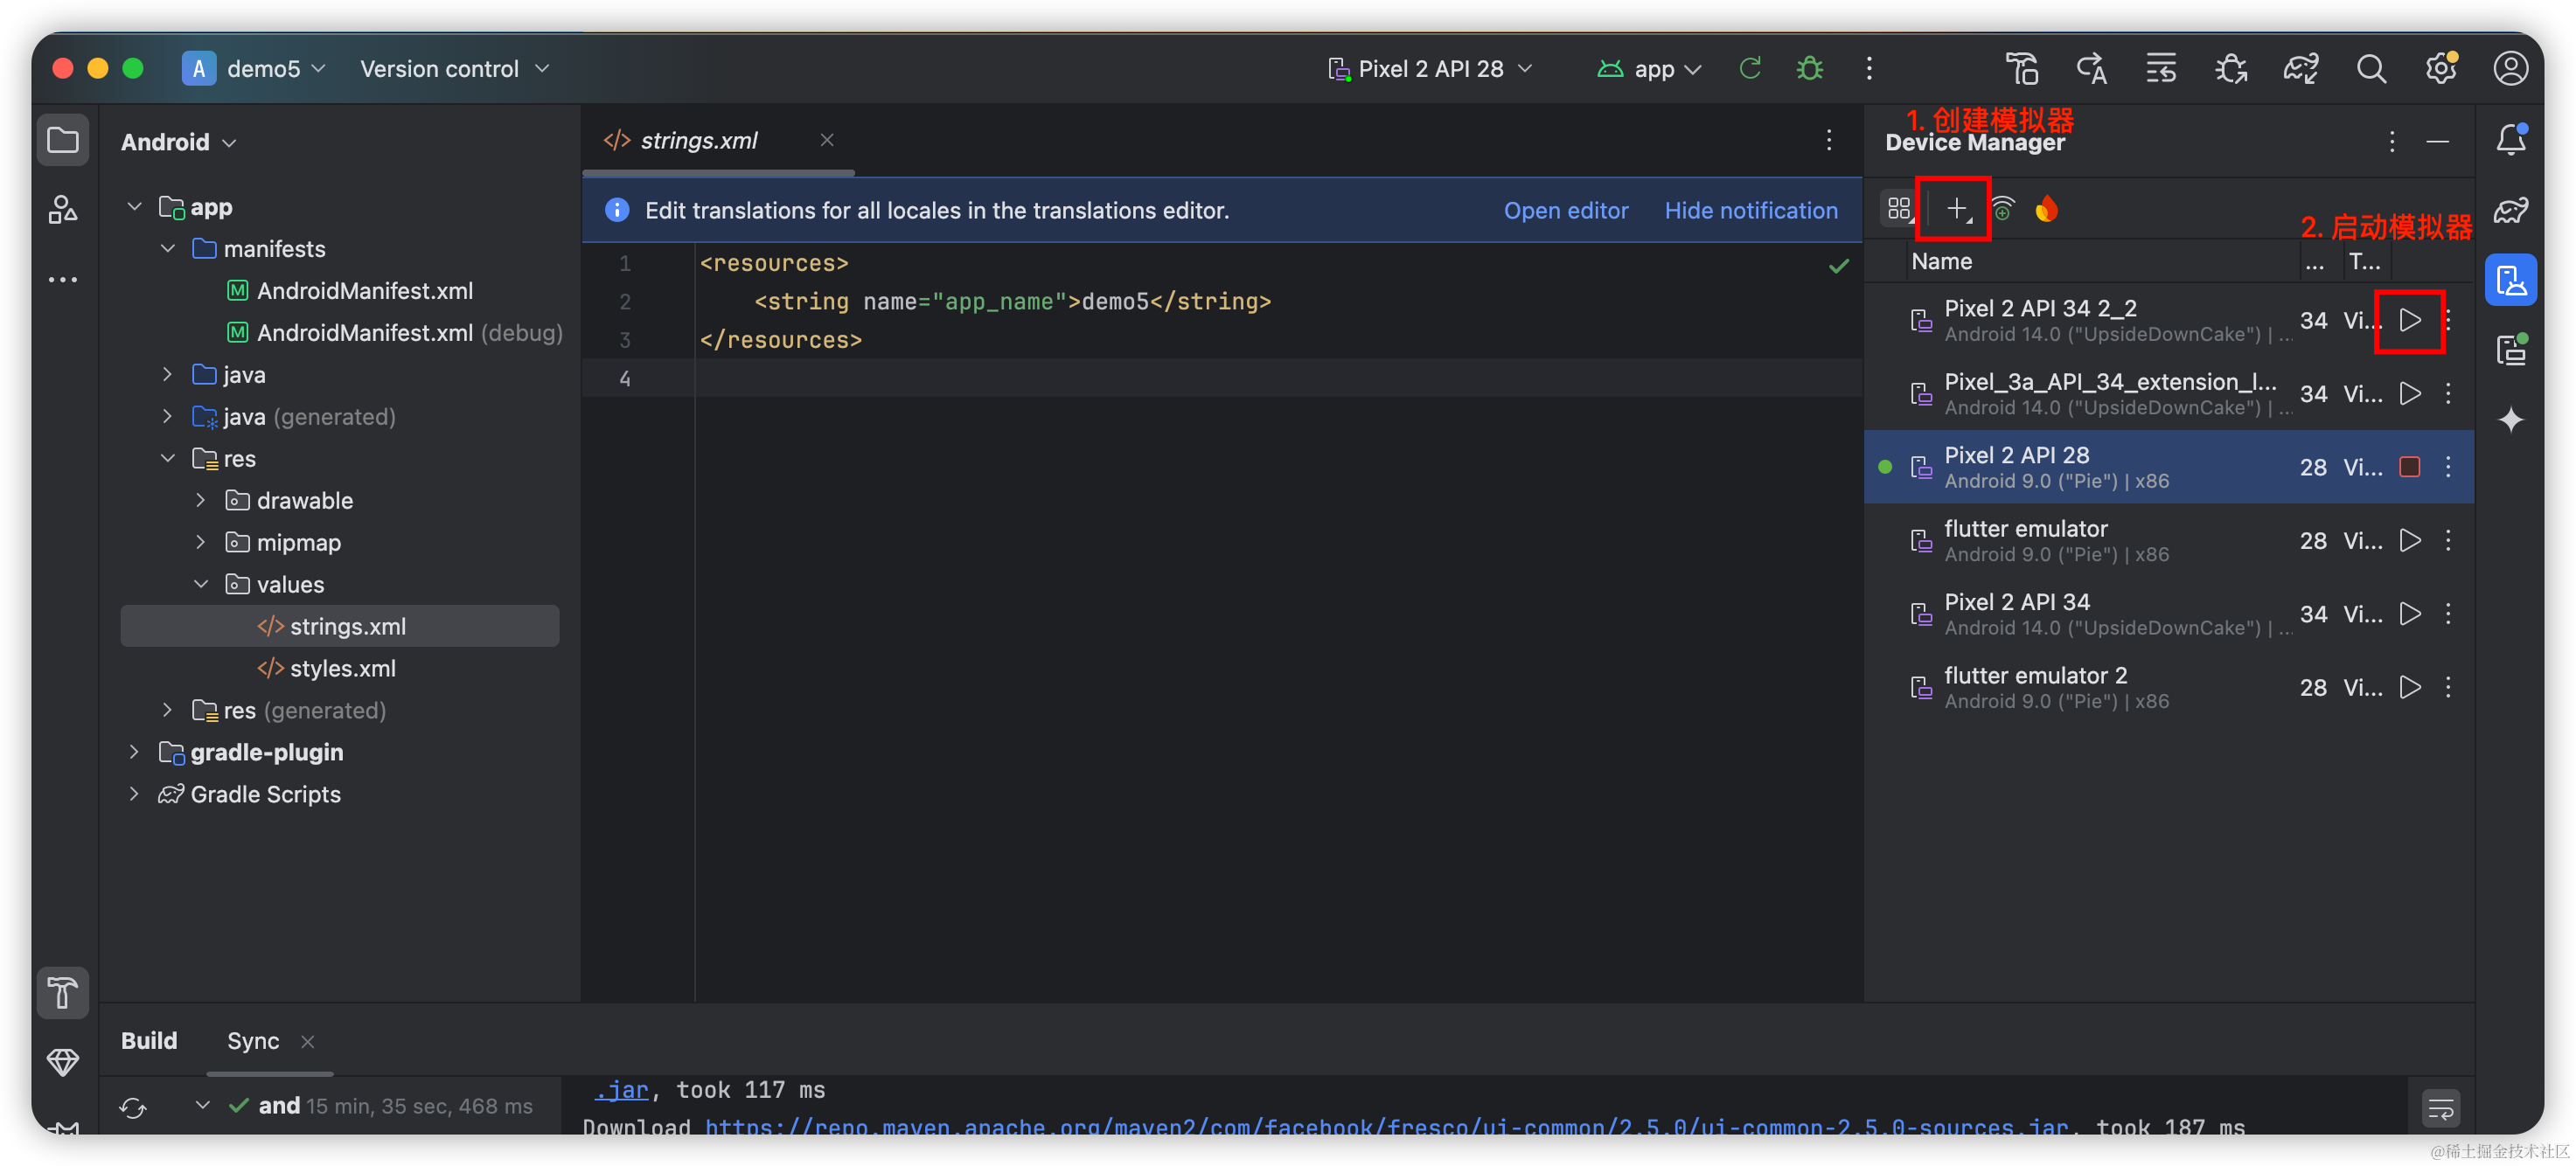Open the Firebase device streaming icon
Screen dimensions: 2576x1166
point(2046,209)
